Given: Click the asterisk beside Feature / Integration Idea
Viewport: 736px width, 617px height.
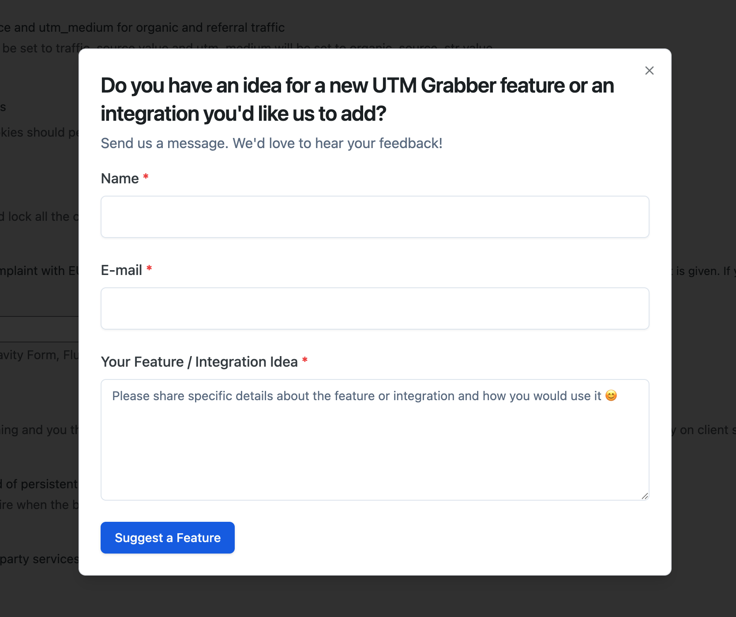Looking at the screenshot, I should pyautogui.click(x=305, y=360).
